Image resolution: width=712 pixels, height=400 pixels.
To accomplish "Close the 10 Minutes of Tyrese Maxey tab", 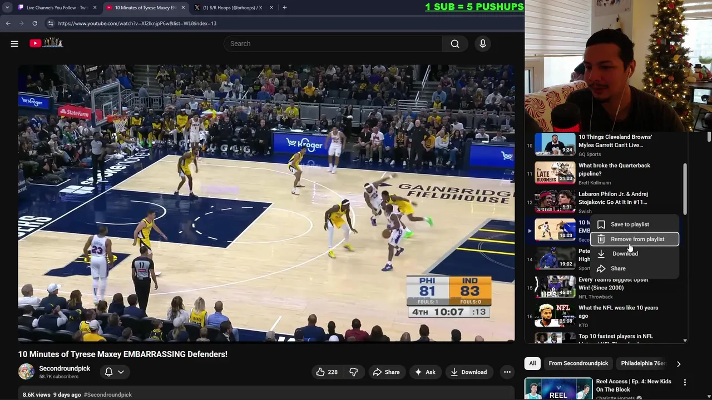I will (183, 8).
